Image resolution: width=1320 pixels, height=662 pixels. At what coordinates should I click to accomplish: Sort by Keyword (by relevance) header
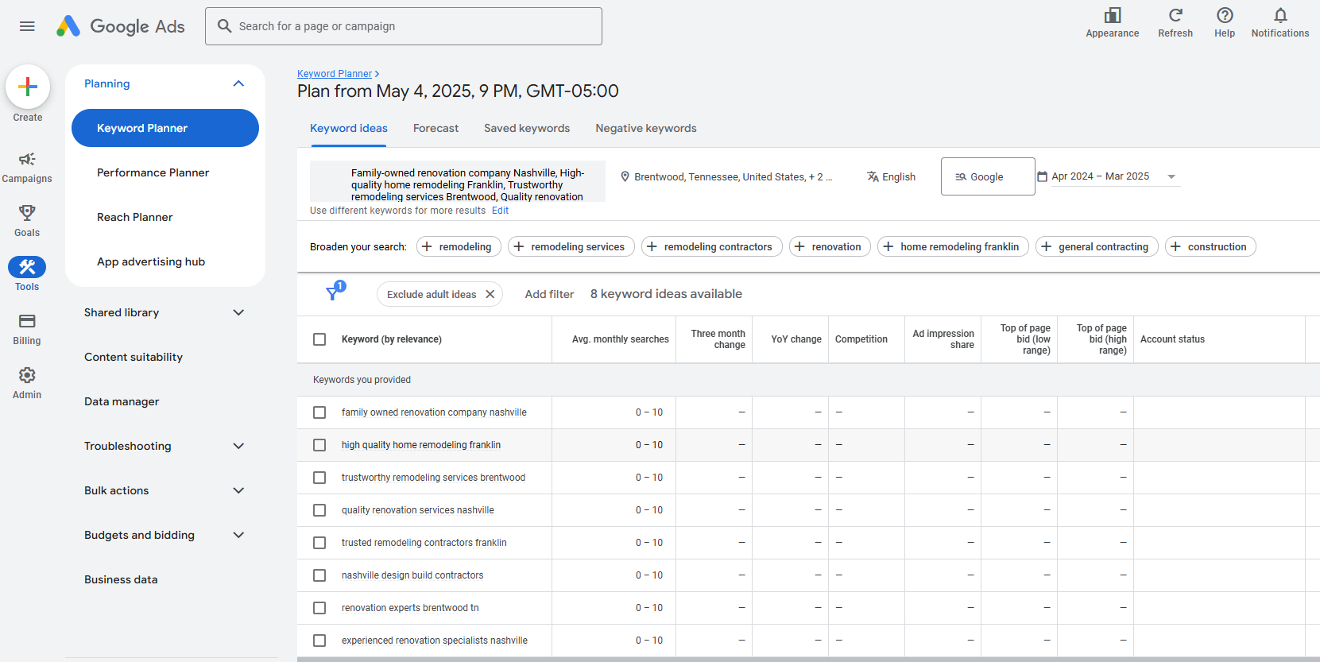[392, 339]
